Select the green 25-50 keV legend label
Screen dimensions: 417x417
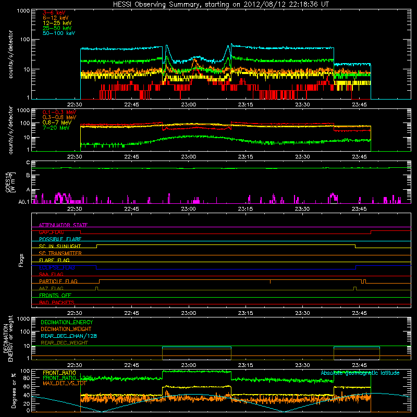click(57, 28)
